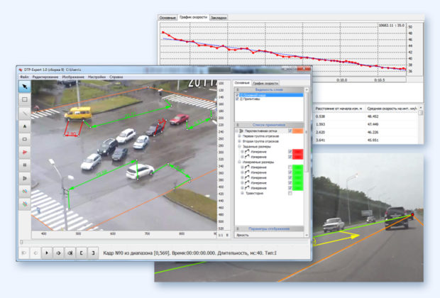
Task: Switch to Основные tab in DTP-Expert window
Action: pos(242,83)
